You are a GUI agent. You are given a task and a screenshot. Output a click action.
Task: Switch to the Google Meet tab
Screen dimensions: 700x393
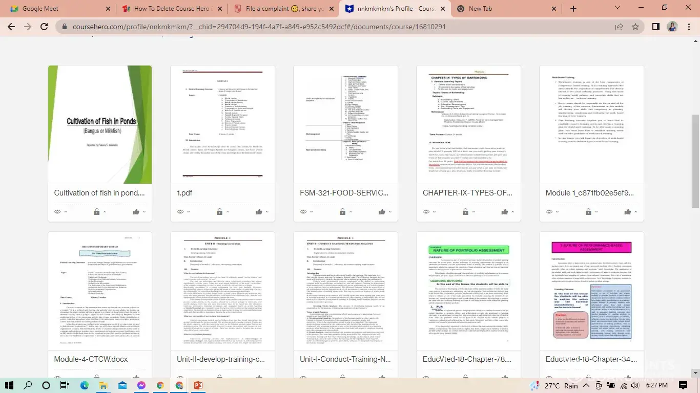pyautogui.click(x=56, y=9)
